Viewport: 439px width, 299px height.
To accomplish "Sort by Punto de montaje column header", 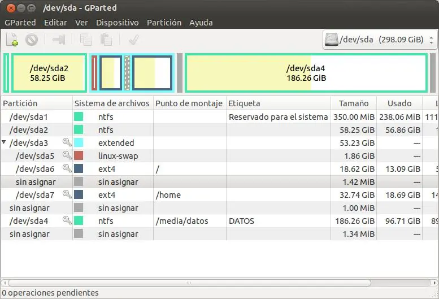I will click(x=189, y=103).
